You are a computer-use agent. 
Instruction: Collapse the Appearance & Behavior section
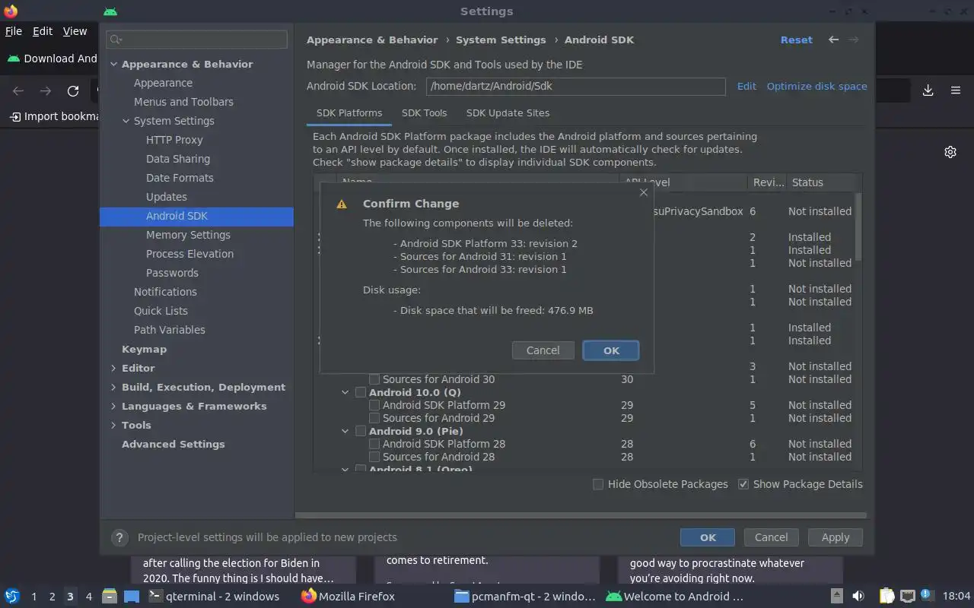113,64
